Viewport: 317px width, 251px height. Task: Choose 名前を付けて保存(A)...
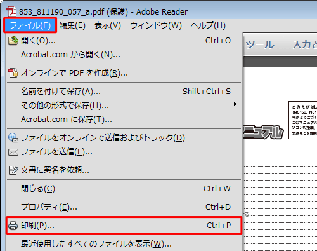coord(124,92)
